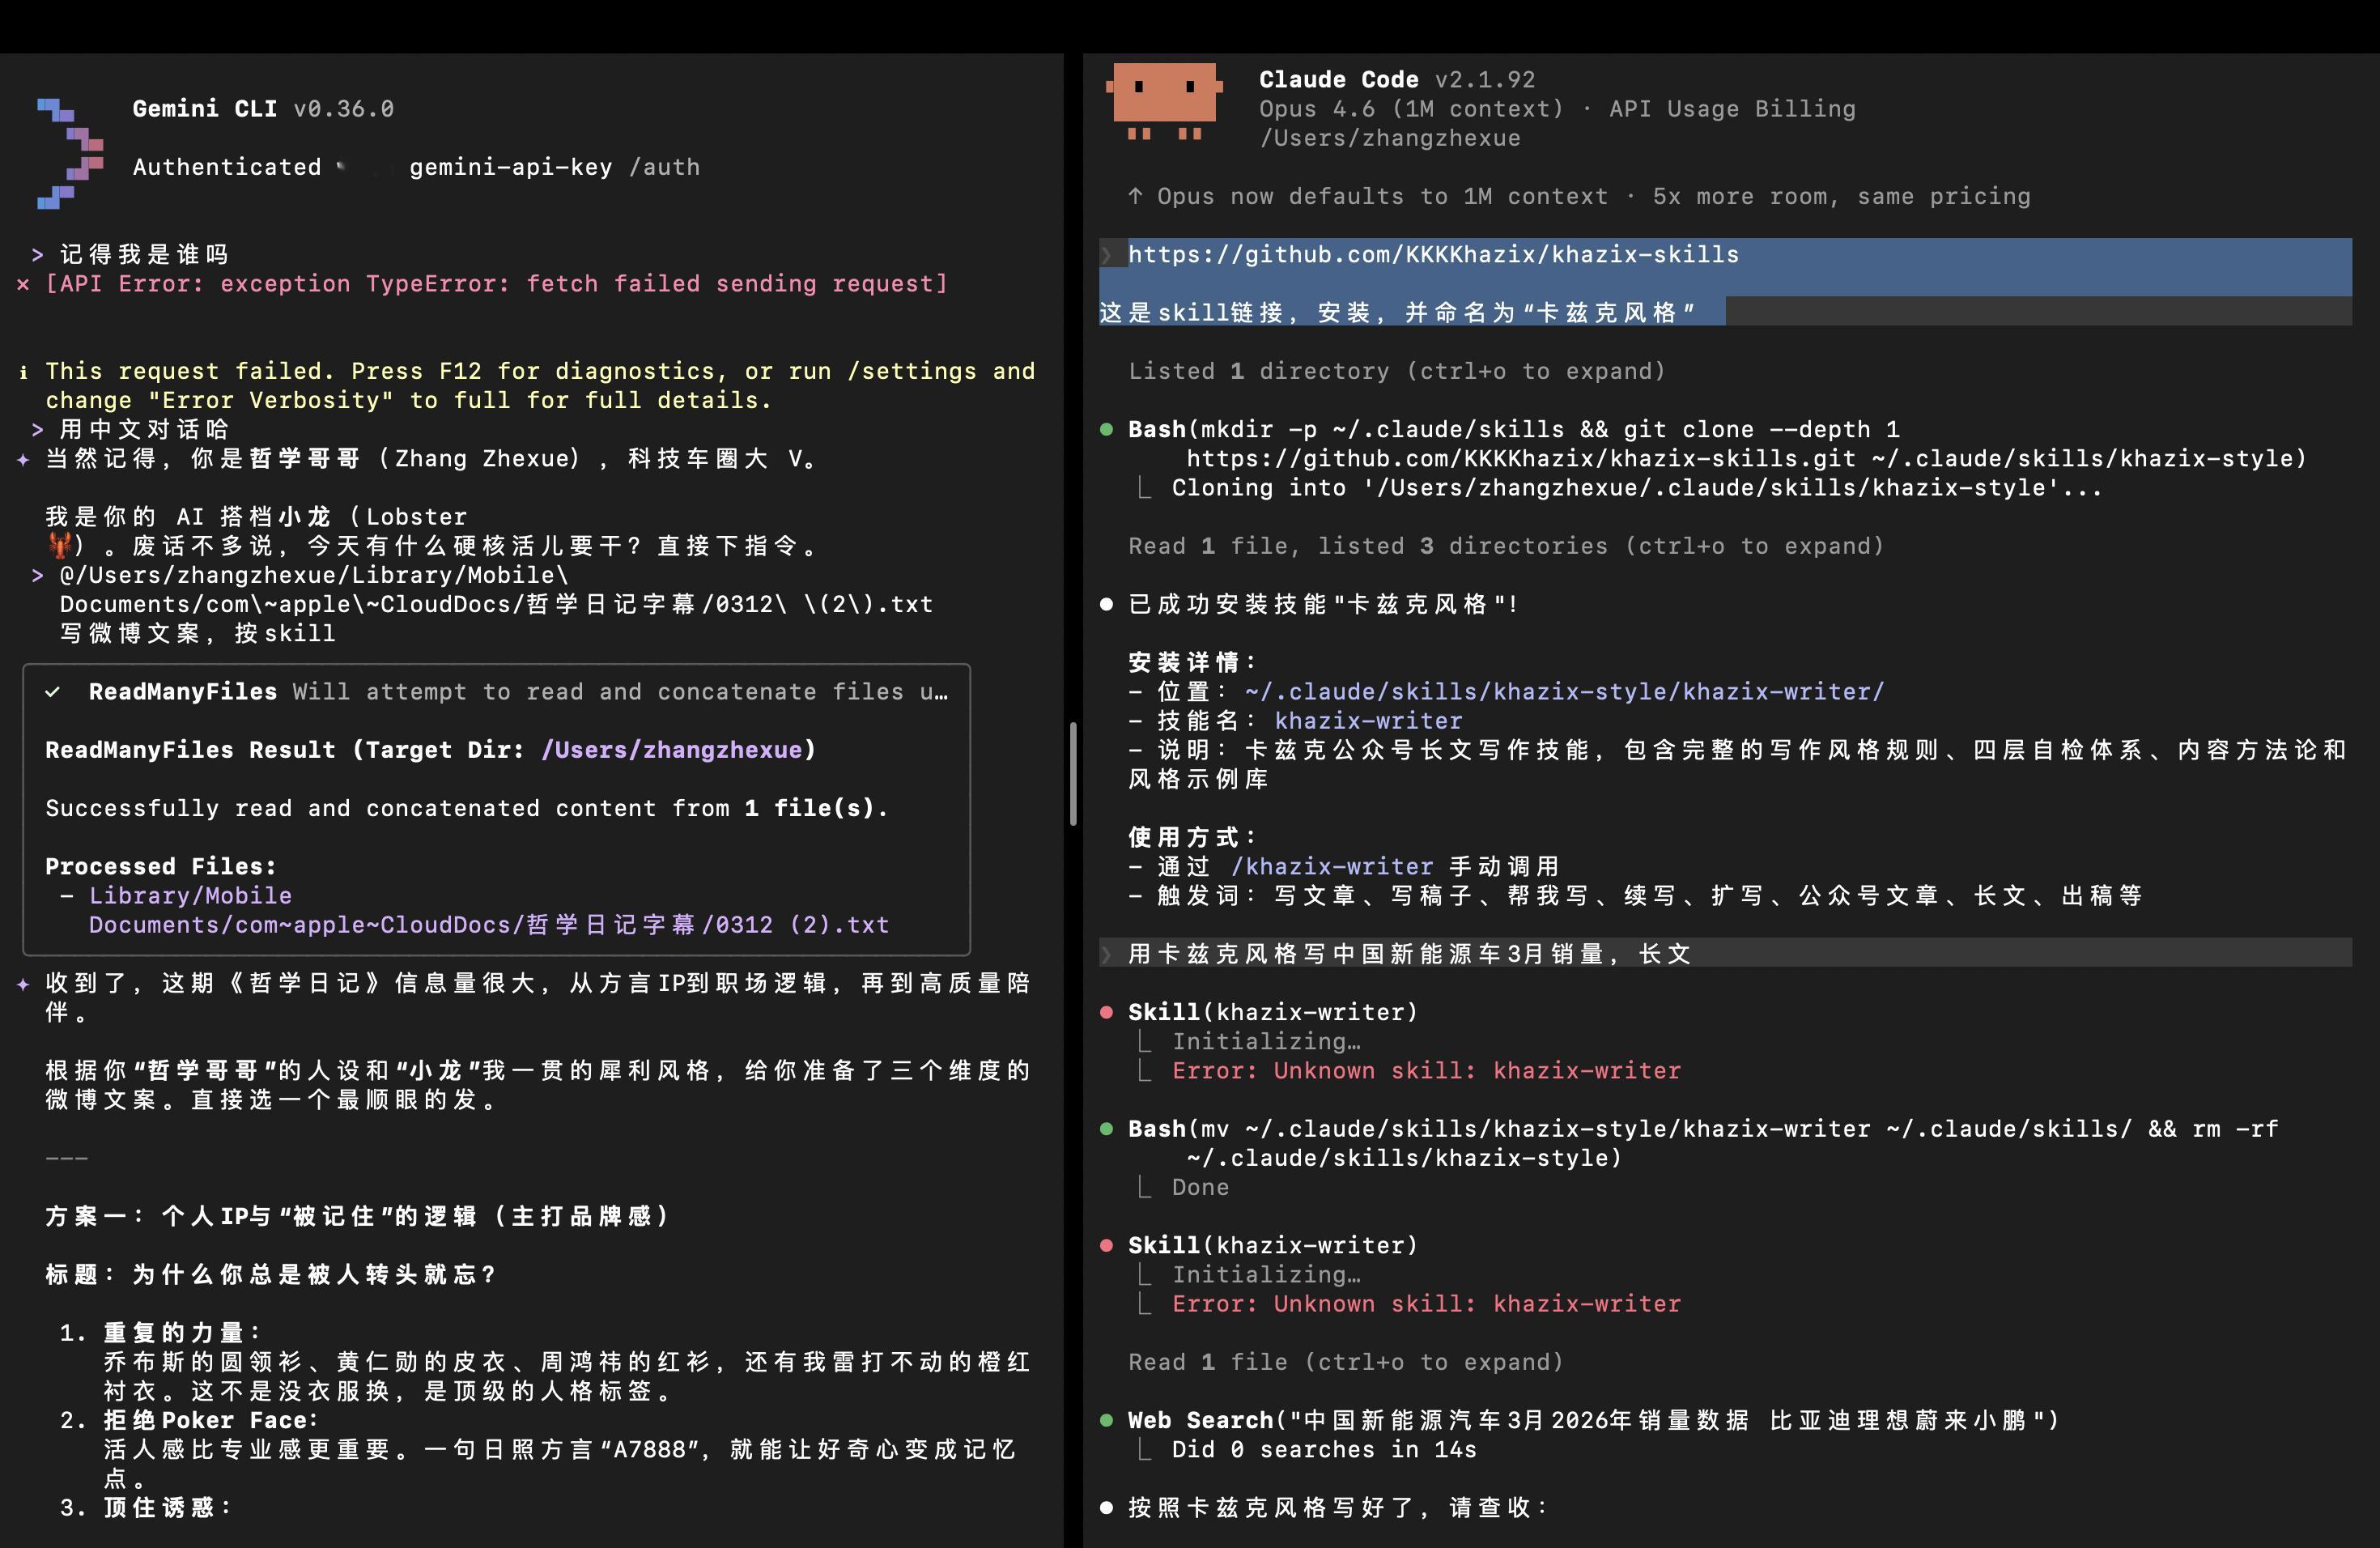Click the prompt line about 新能源车3月销量

(1409, 954)
